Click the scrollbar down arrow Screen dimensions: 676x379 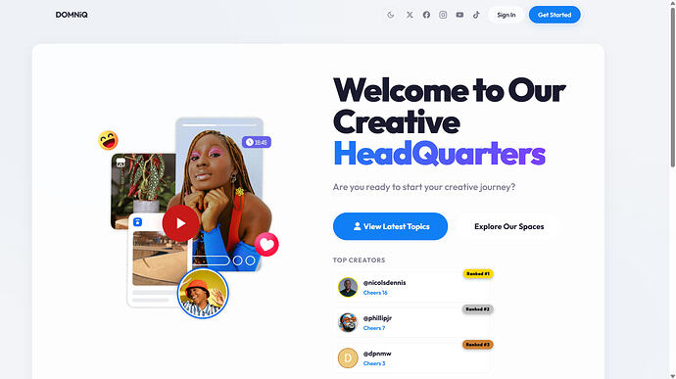click(x=672, y=376)
